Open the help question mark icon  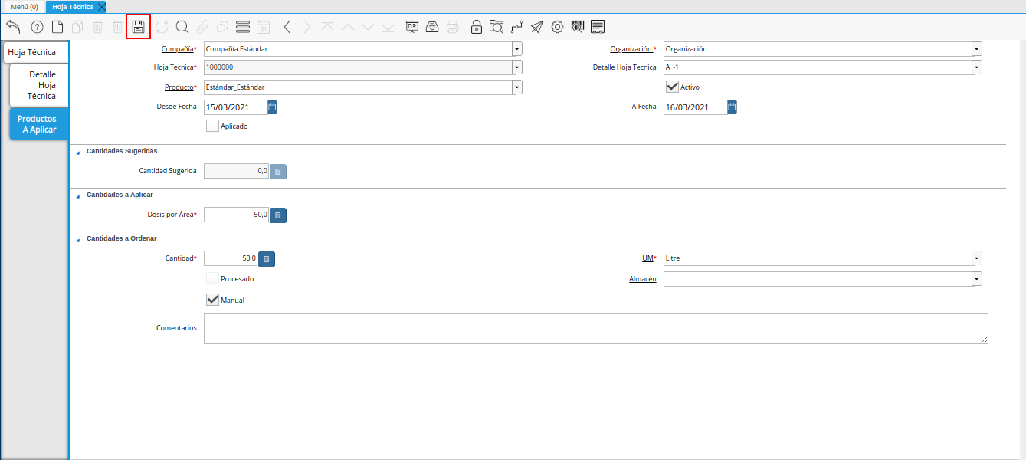[x=37, y=27]
